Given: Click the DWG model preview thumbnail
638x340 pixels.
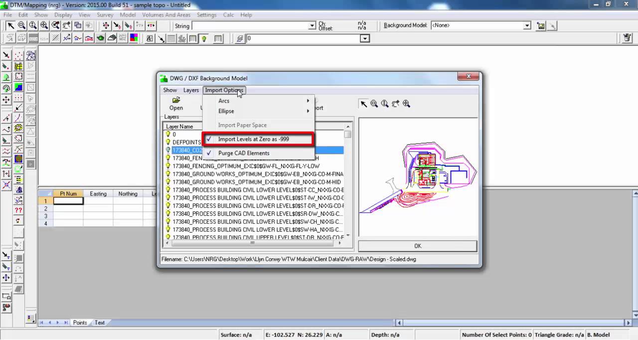Looking at the screenshot, I should point(418,177).
